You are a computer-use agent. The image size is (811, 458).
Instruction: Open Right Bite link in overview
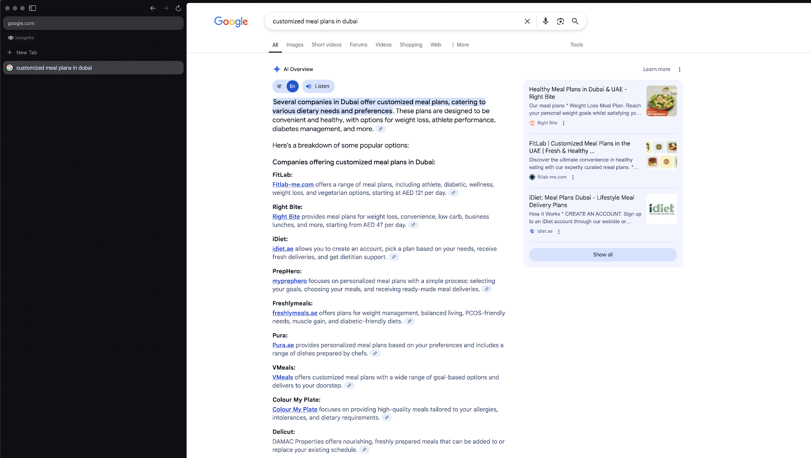click(x=286, y=217)
